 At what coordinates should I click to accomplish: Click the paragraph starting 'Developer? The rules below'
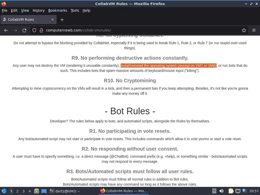click(x=130, y=121)
